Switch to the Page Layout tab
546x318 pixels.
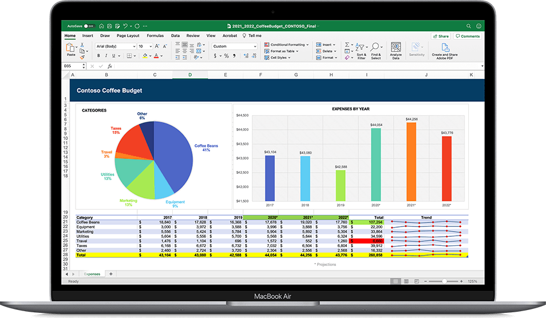click(128, 35)
